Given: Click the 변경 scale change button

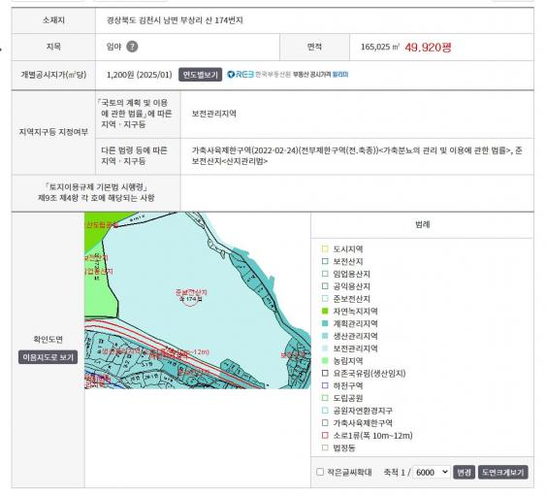Looking at the screenshot, I should pos(464,473).
